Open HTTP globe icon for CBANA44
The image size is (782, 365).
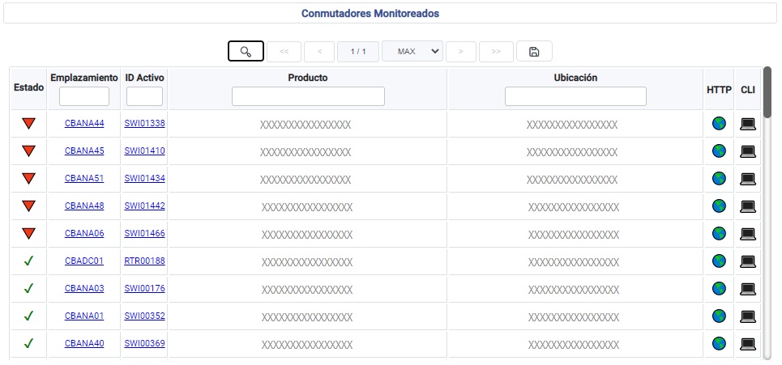point(719,124)
